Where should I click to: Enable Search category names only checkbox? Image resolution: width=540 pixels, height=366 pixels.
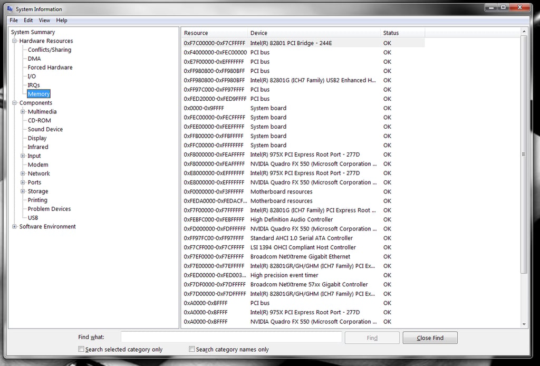tap(192, 349)
